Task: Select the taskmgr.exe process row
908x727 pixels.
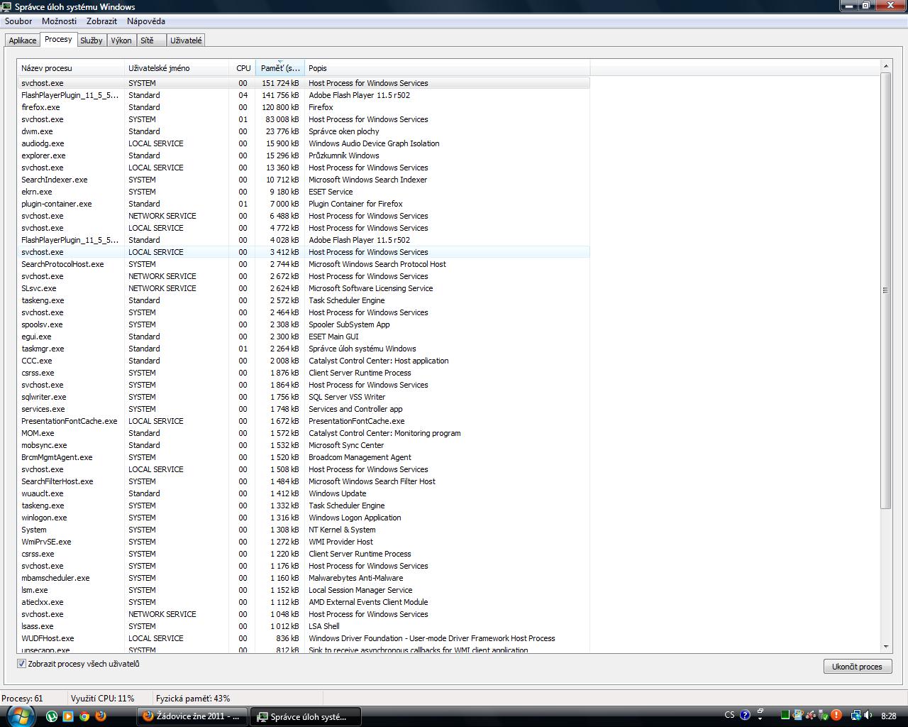Action: coord(304,349)
